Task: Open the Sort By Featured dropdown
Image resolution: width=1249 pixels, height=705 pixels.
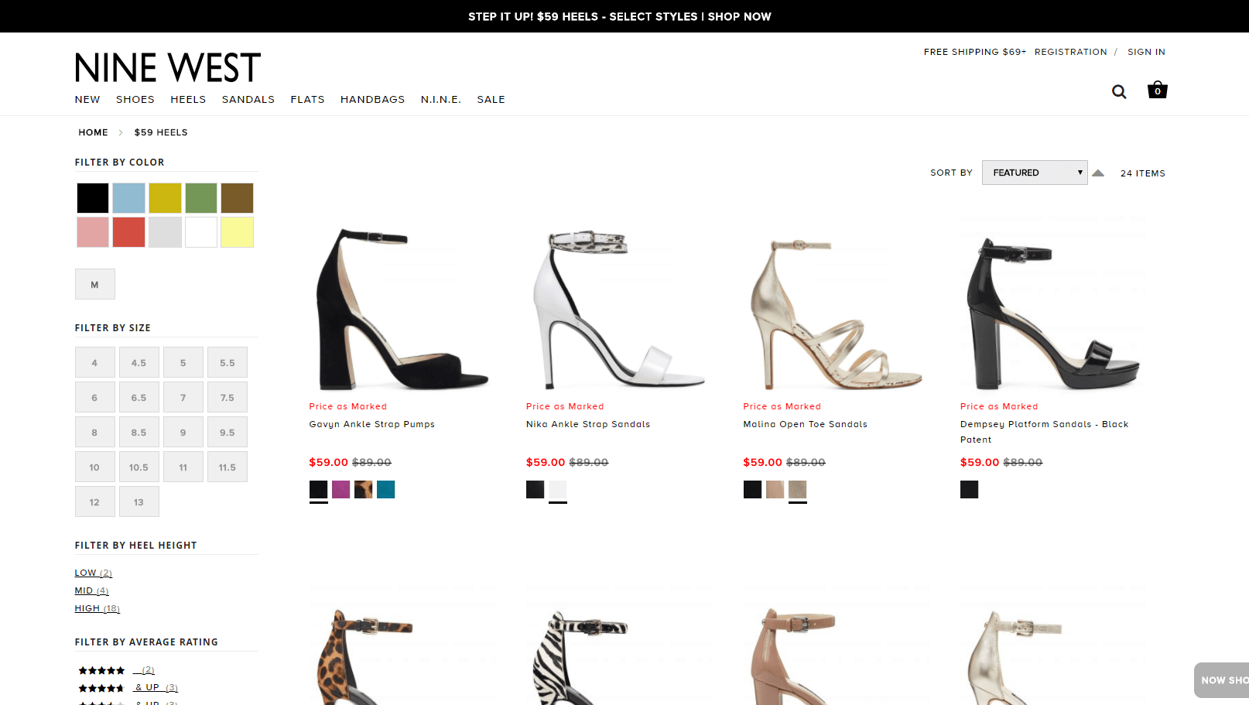Action: 1035,173
